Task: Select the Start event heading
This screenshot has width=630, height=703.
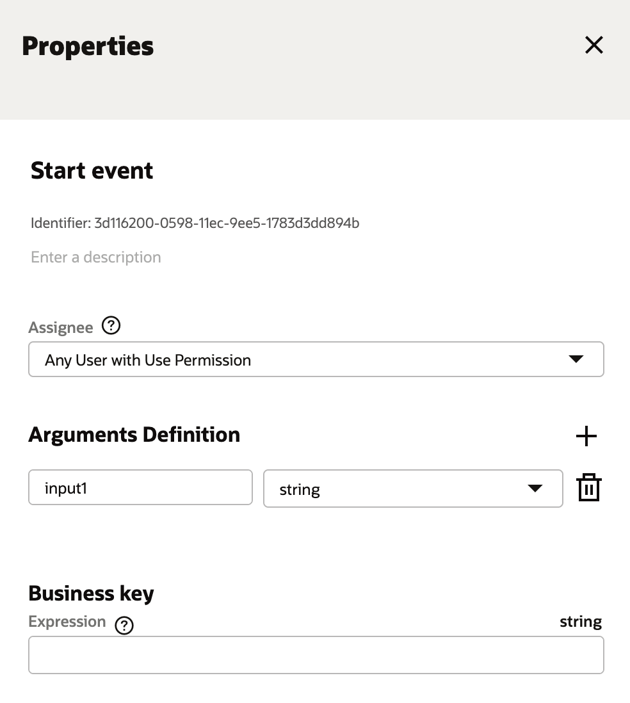Action: (x=92, y=170)
